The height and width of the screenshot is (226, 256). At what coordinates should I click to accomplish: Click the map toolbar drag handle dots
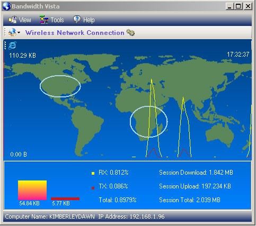tap(5, 46)
